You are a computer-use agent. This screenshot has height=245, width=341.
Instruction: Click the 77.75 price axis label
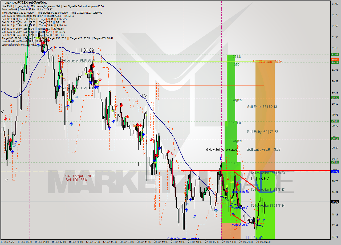(335, 236)
